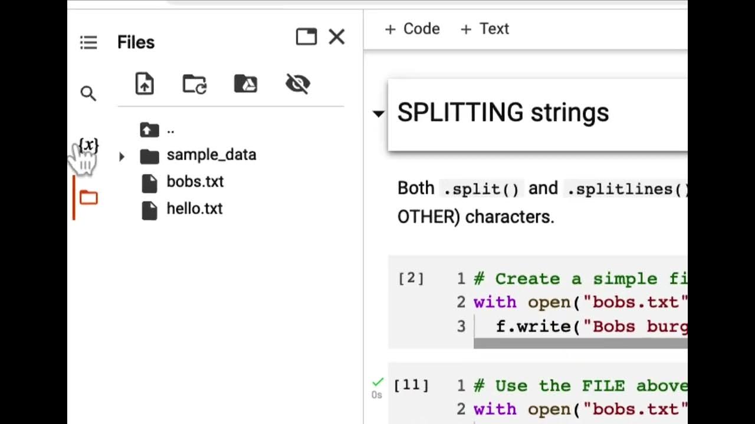The height and width of the screenshot is (424, 755).
Task: Click the mount Google Drive icon
Action: (246, 84)
